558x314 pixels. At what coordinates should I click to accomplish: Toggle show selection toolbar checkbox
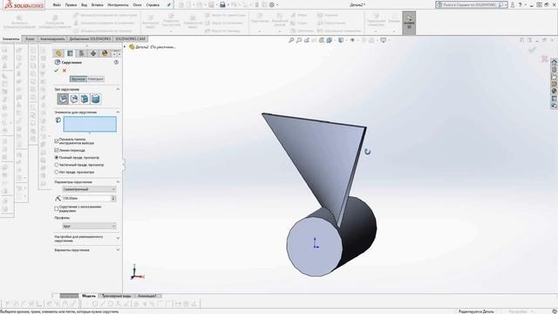click(57, 141)
